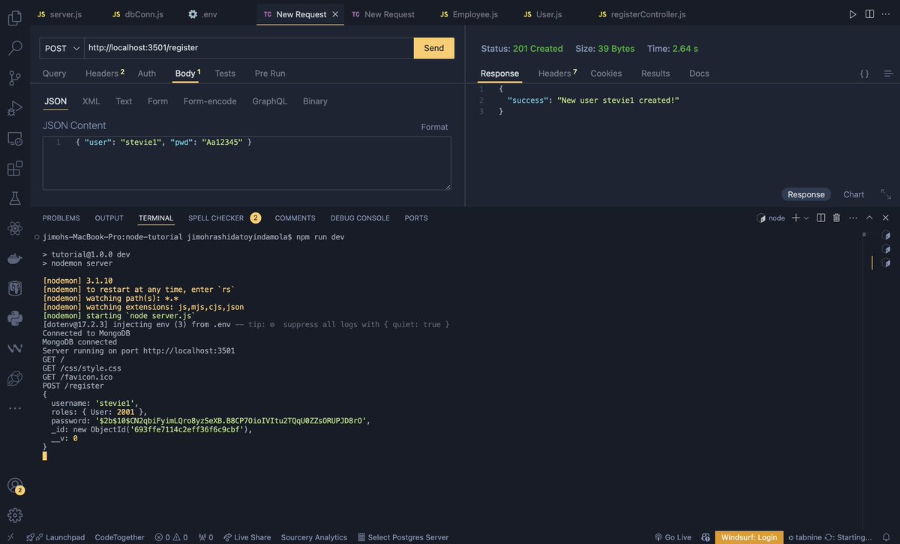Open the Explorer view in activity bar
The width and height of the screenshot is (900, 544).
[x=15, y=18]
